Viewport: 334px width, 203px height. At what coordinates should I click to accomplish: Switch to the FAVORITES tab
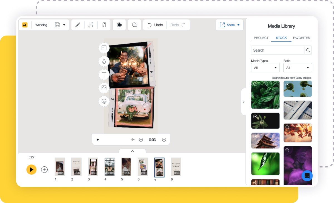point(301,38)
